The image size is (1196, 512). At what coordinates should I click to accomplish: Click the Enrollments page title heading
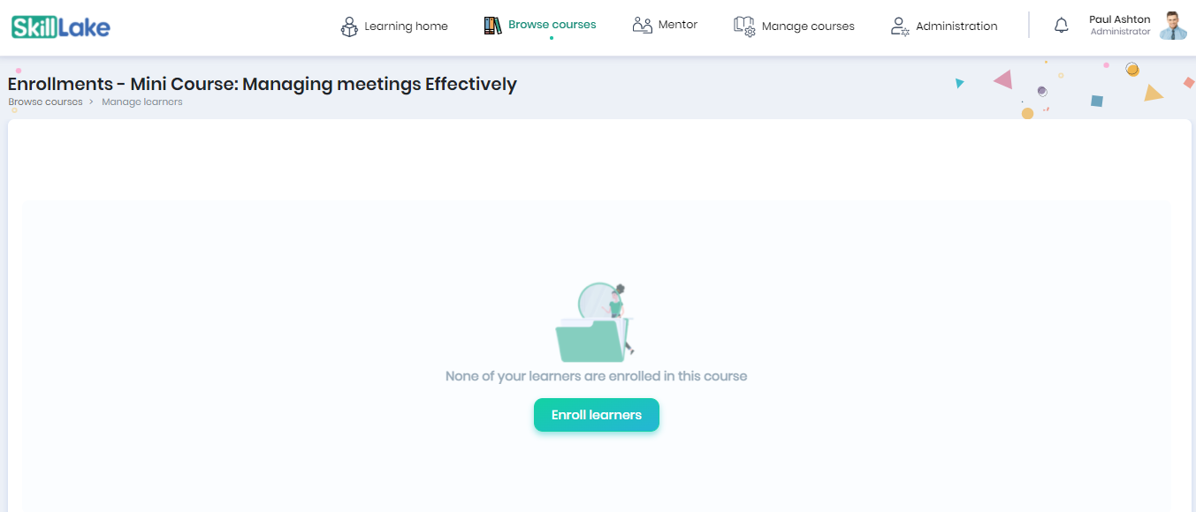[x=263, y=84]
